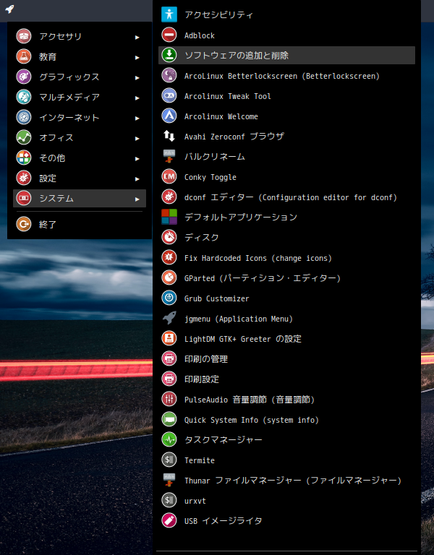Click the LightDM Greeter orange icon

pyautogui.click(x=169, y=339)
